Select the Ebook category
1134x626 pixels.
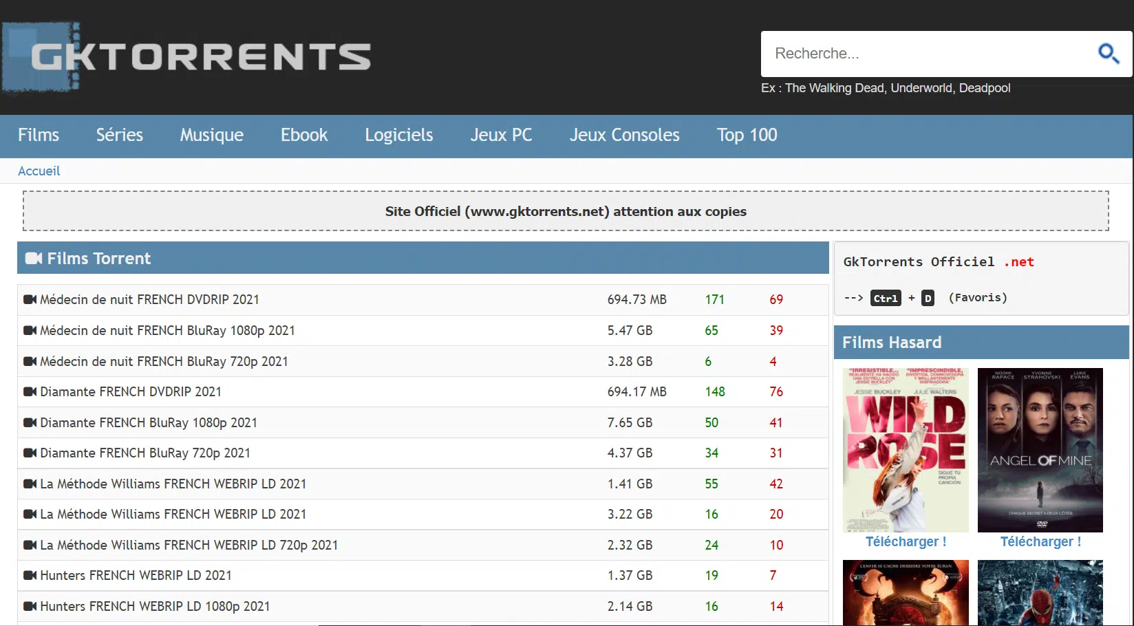pyautogui.click(x=304, y=135)
